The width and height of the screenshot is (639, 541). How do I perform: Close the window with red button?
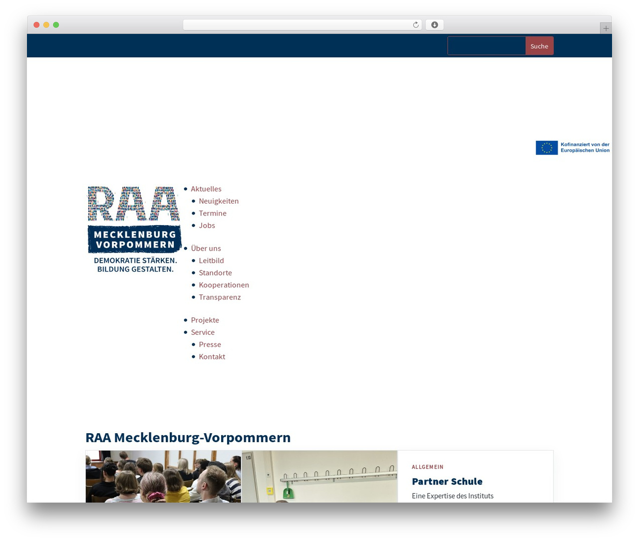tap(36, 25)
